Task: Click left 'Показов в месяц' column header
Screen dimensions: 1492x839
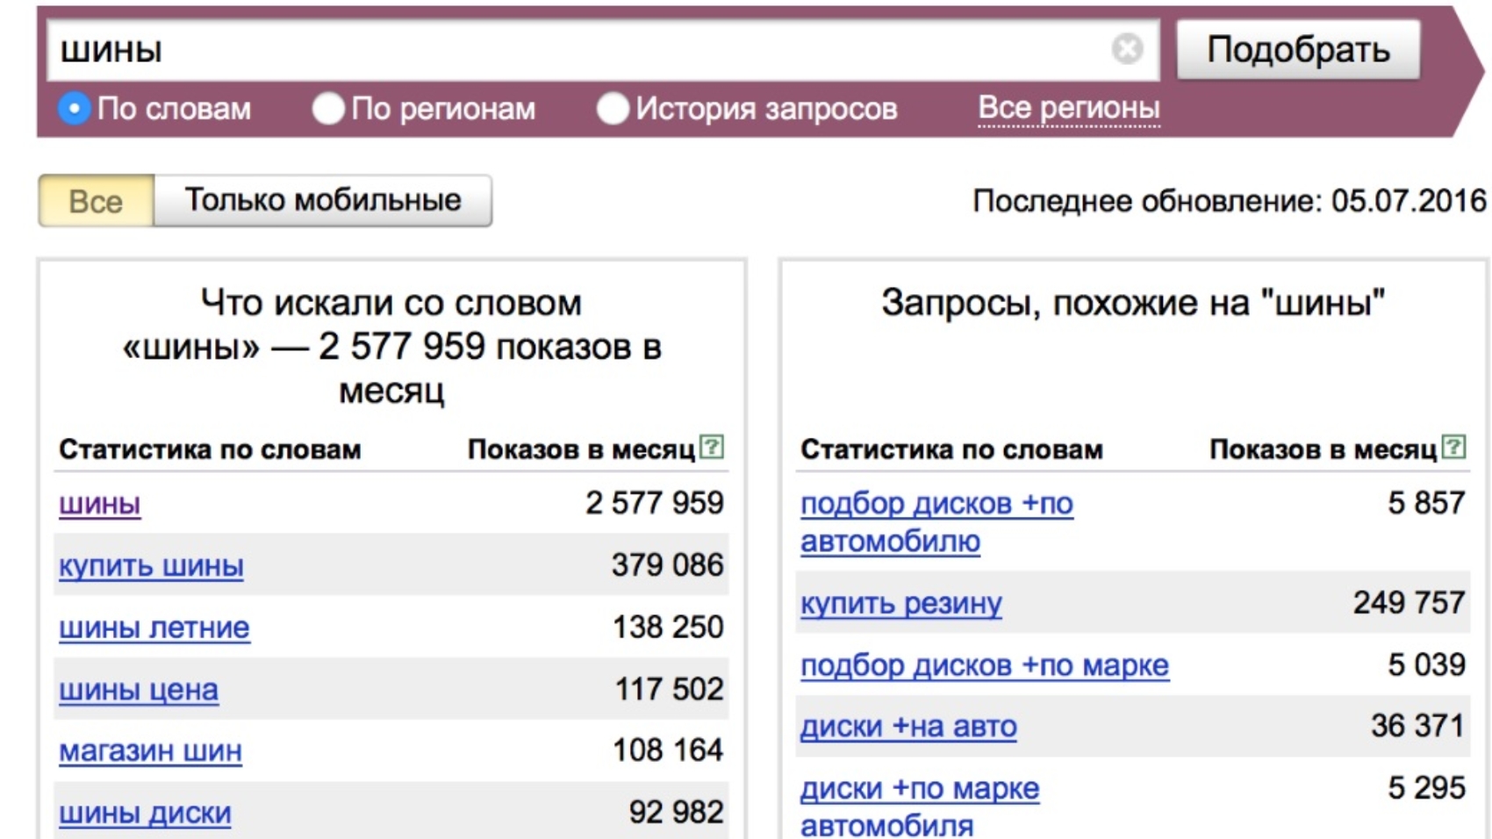Action: pyautogui.click(x=581, y=449)
